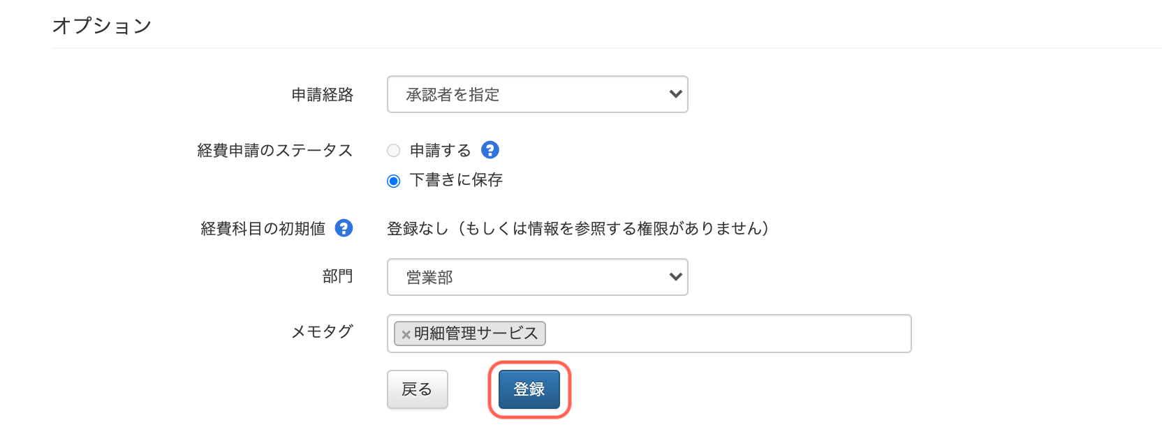Click the 下書きに保存 option label text

[456, 180]
